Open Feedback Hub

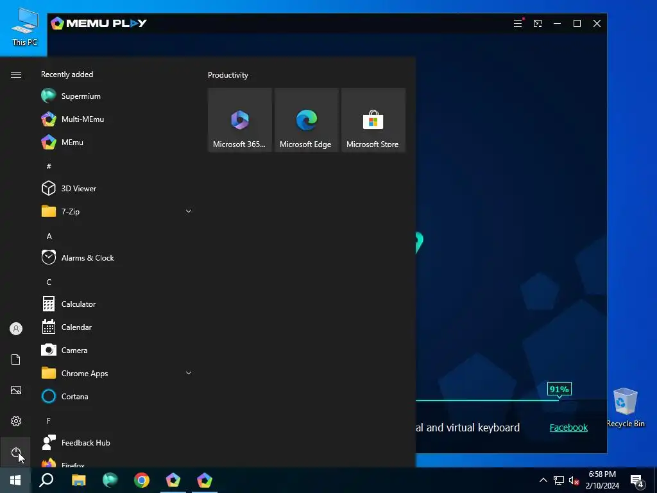coord(117,442)
